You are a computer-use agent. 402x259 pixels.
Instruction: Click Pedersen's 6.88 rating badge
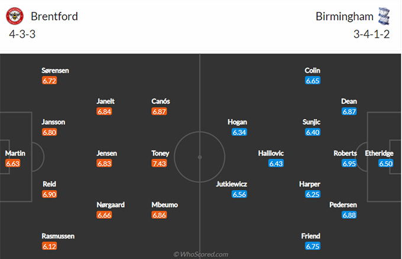coord(349,215)
